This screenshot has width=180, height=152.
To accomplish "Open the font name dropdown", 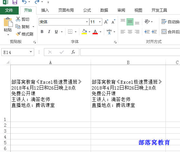I will [x=87, y=22].
